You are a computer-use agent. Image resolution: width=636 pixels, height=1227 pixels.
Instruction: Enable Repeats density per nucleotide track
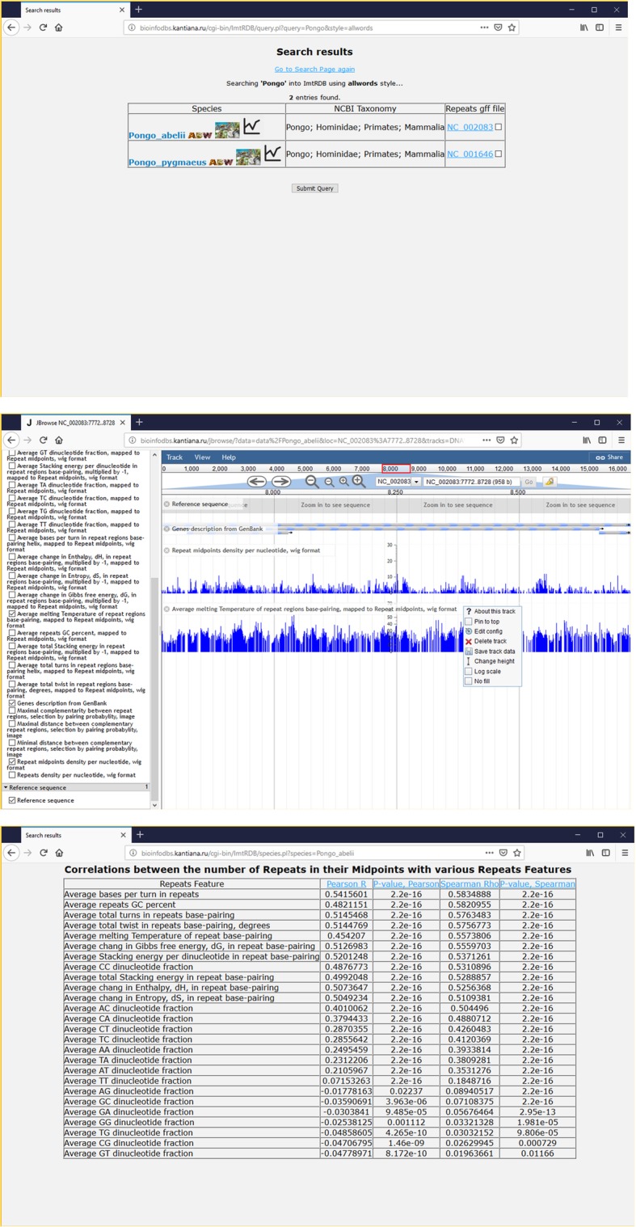coord(12,774)
